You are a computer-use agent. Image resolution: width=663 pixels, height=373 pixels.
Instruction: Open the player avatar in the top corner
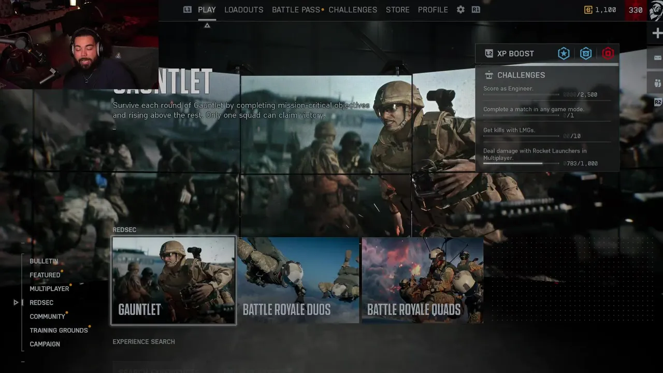point(656,10)
